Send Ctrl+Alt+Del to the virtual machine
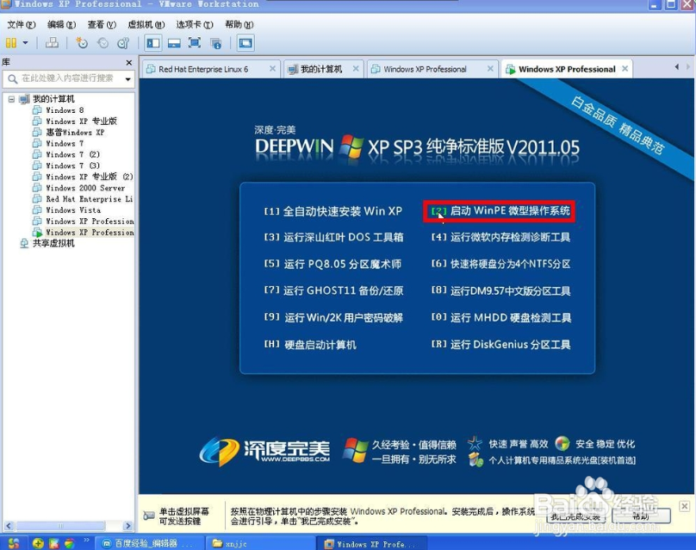The image size is (696, 550). pyautogui.click(x=52, y=43)
